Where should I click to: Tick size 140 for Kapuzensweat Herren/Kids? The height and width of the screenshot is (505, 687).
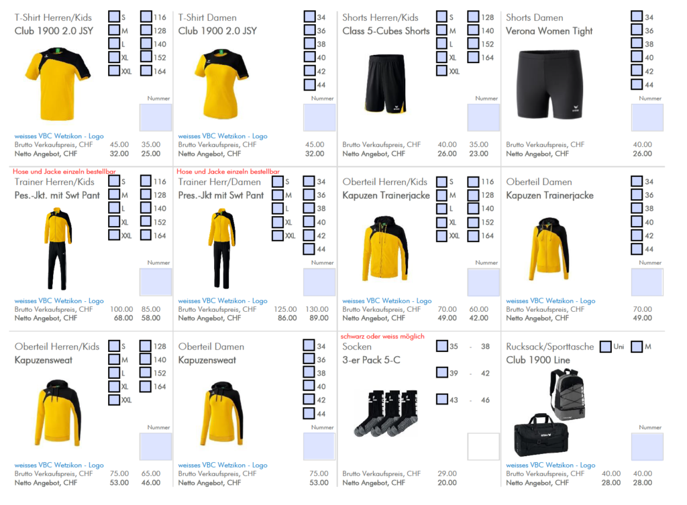click(x=146, y=359)
